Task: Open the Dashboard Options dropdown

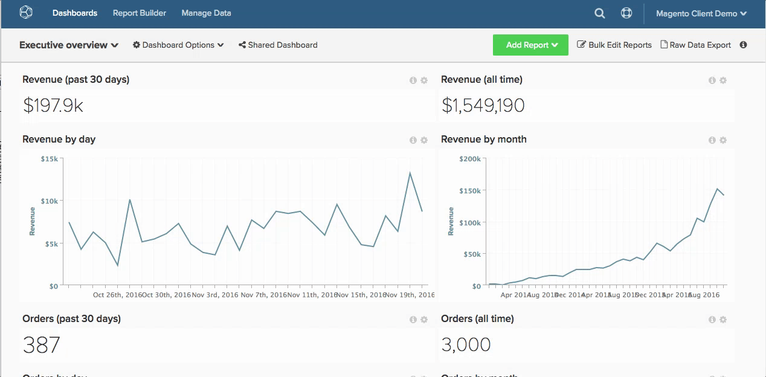Action: click(178, 45)
